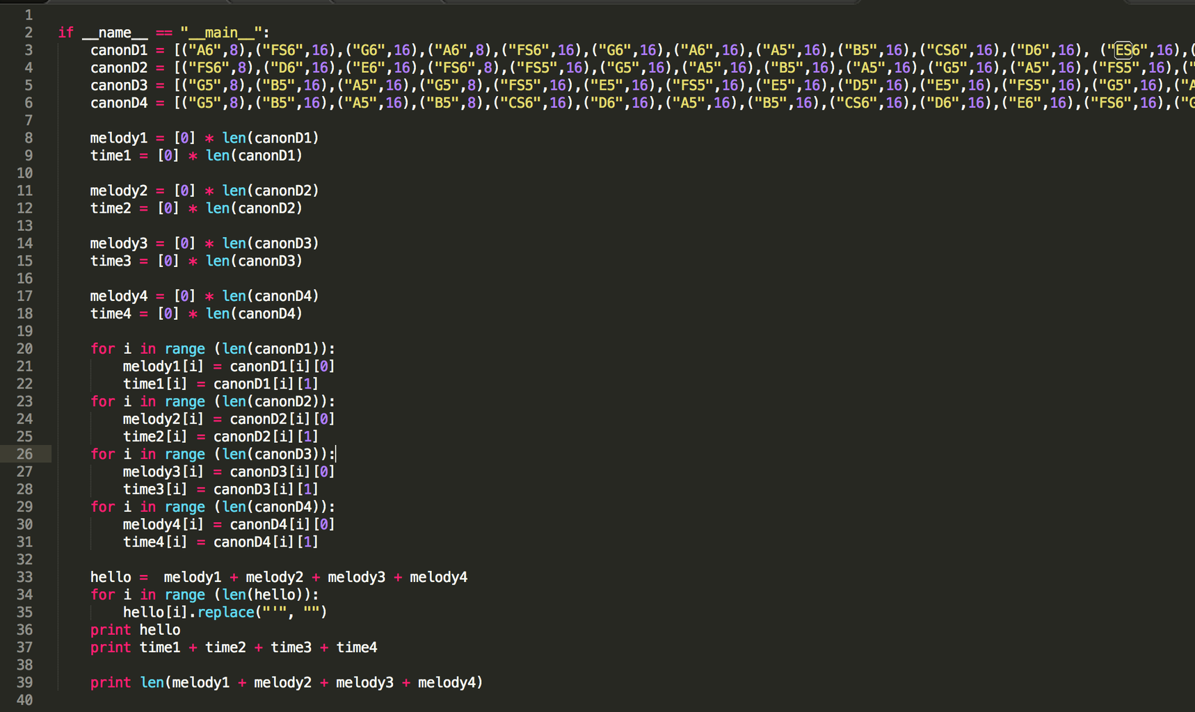Click line number 33 in the gutter

click(x=24, y=577)
